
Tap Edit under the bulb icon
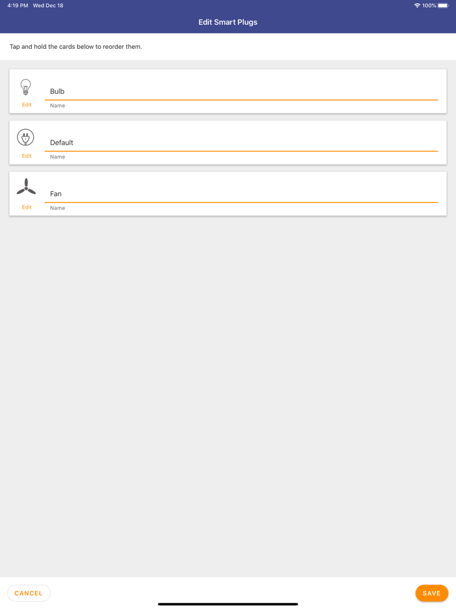pos(27,105)
